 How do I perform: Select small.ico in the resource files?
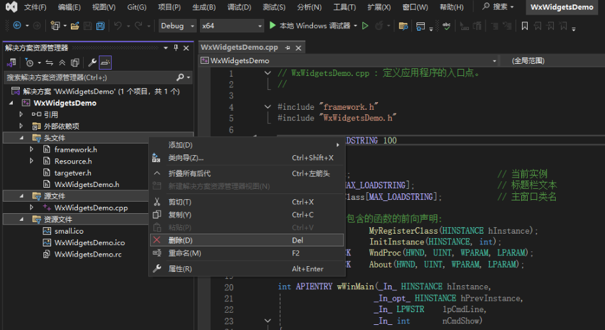[x=69, y=231]
